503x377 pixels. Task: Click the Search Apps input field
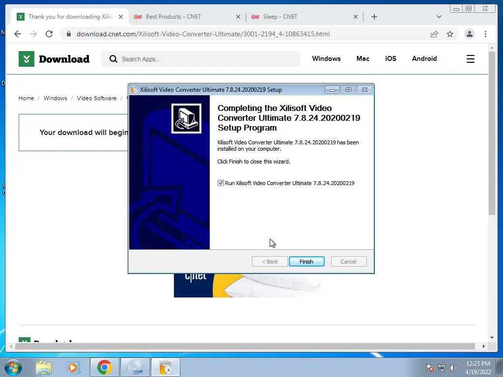tap(201, 59)
